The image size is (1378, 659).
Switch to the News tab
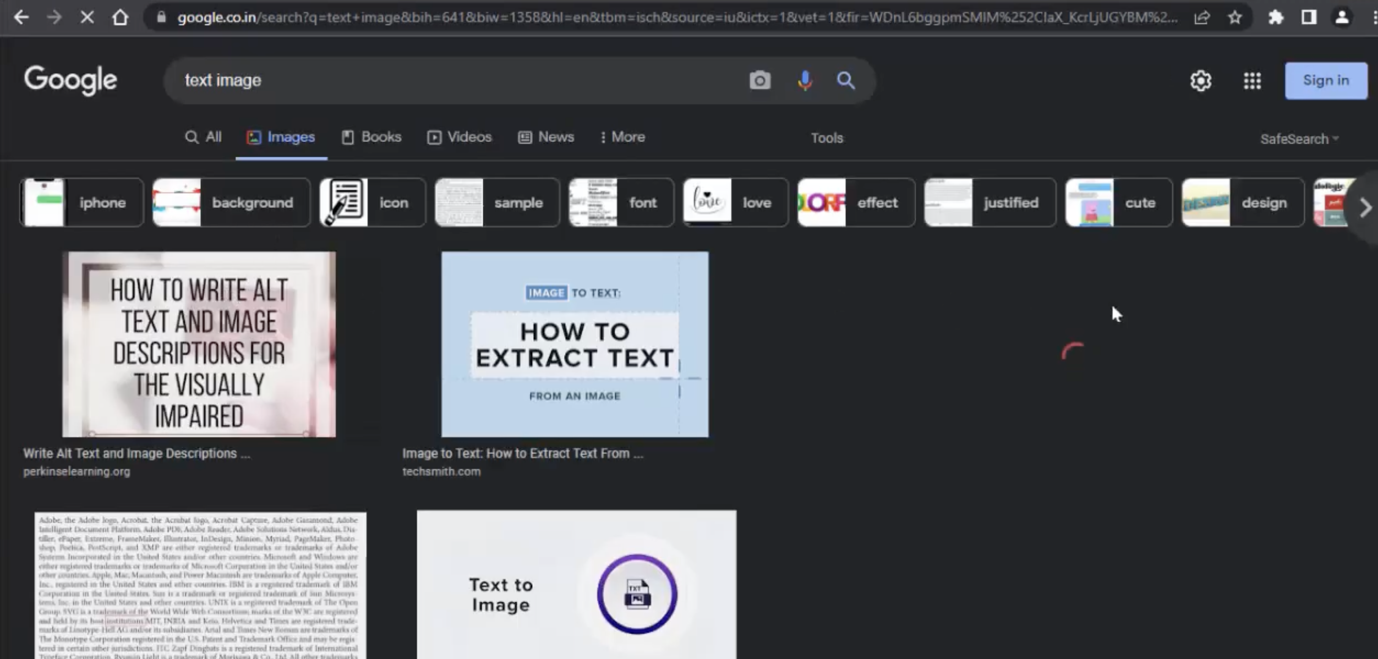point(546,137)
